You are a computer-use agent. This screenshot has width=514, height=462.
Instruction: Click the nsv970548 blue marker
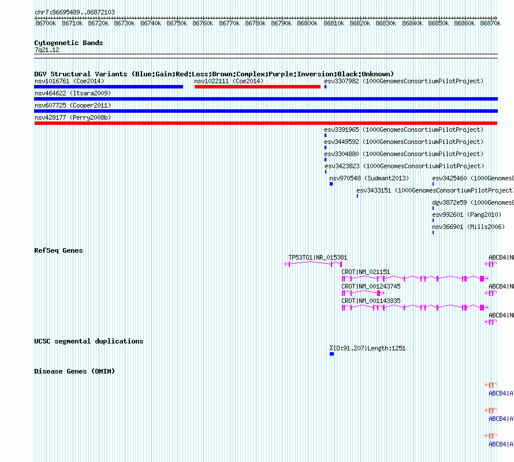pos(331,184)
